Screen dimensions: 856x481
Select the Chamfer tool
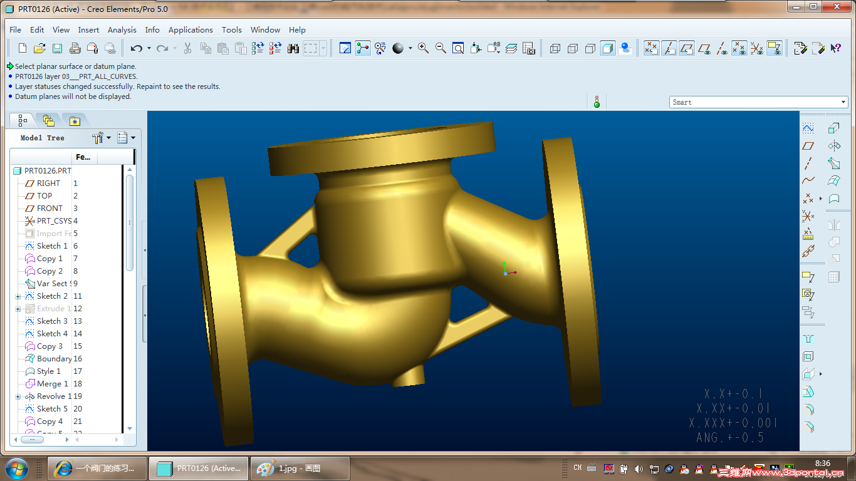click(x=808, y=427)
